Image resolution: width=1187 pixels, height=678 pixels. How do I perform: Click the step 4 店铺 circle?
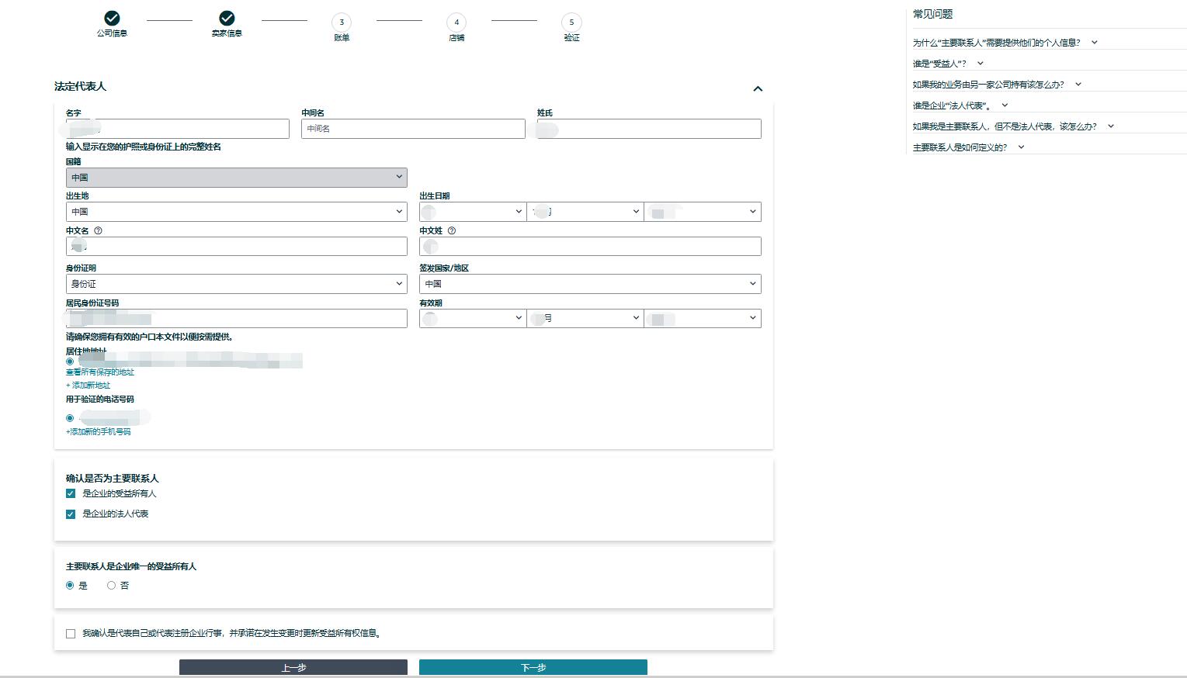point(456,22)
